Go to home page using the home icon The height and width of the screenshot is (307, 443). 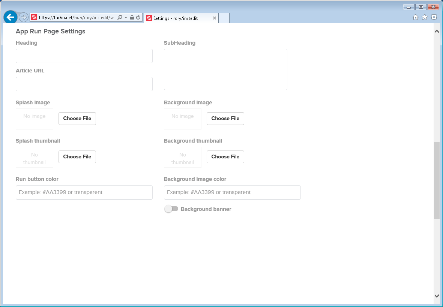pos(416,17)
